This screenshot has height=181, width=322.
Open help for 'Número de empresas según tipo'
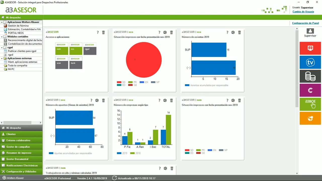pyautogui.click(x=159, y=101)
